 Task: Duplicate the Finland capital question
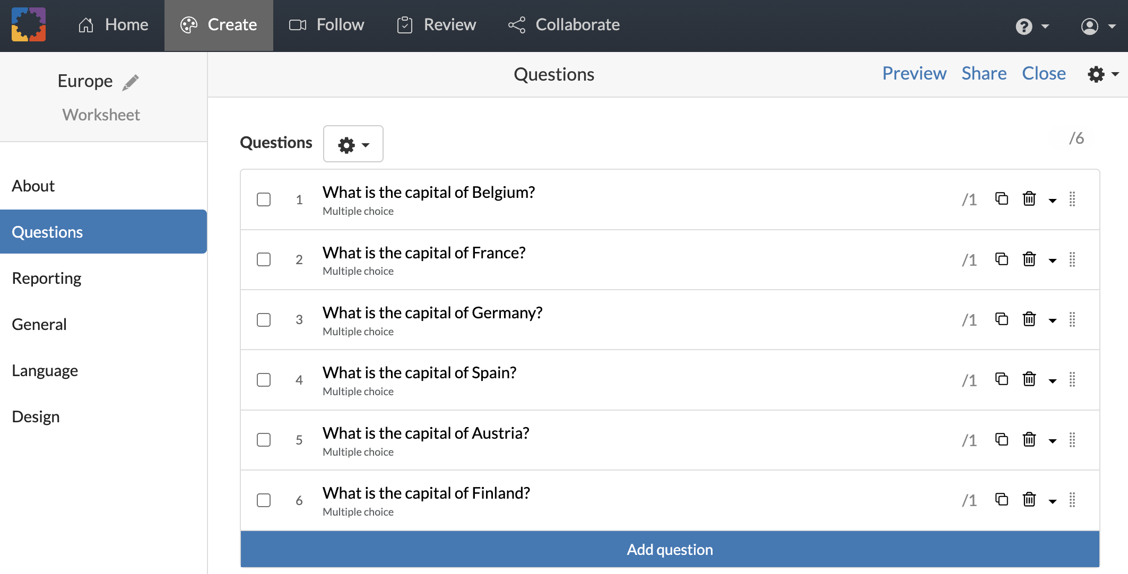click(1002, 500)
